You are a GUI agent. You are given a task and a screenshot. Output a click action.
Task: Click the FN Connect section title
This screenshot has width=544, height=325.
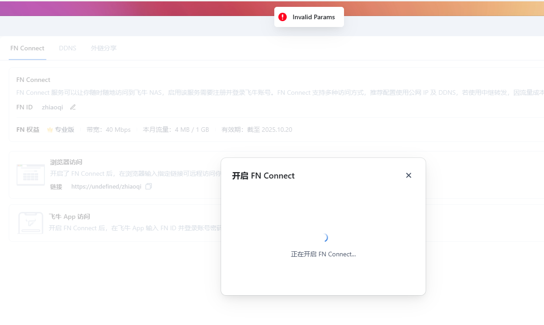[x=33, y=79]
